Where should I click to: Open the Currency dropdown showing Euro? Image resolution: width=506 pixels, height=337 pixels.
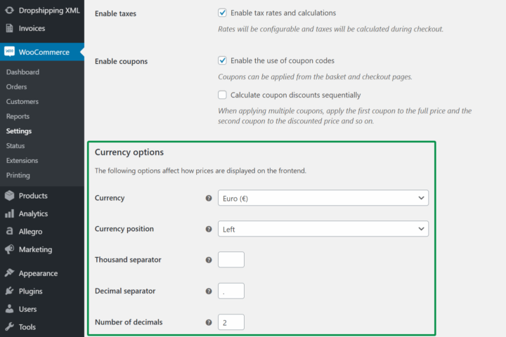pyautogui.click(x=323, y=198)
